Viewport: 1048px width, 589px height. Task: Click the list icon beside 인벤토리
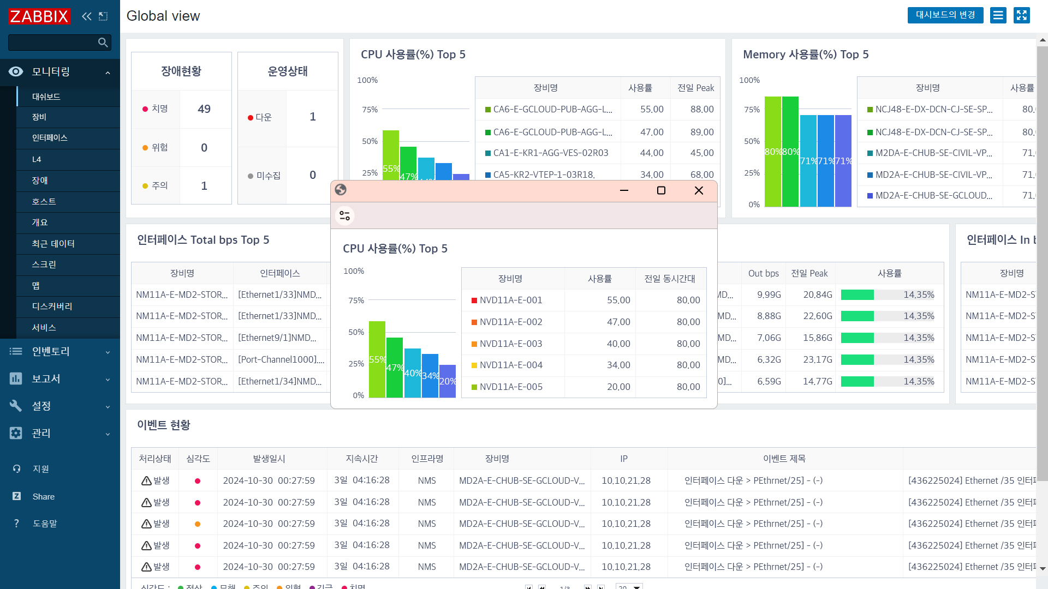[16, 351]
